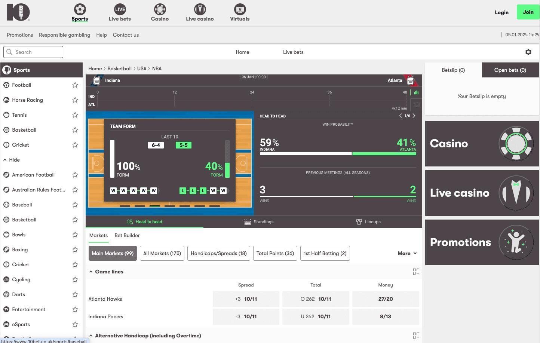
Task: Open the Promotions promo banner
Action: tap(482, 242)
